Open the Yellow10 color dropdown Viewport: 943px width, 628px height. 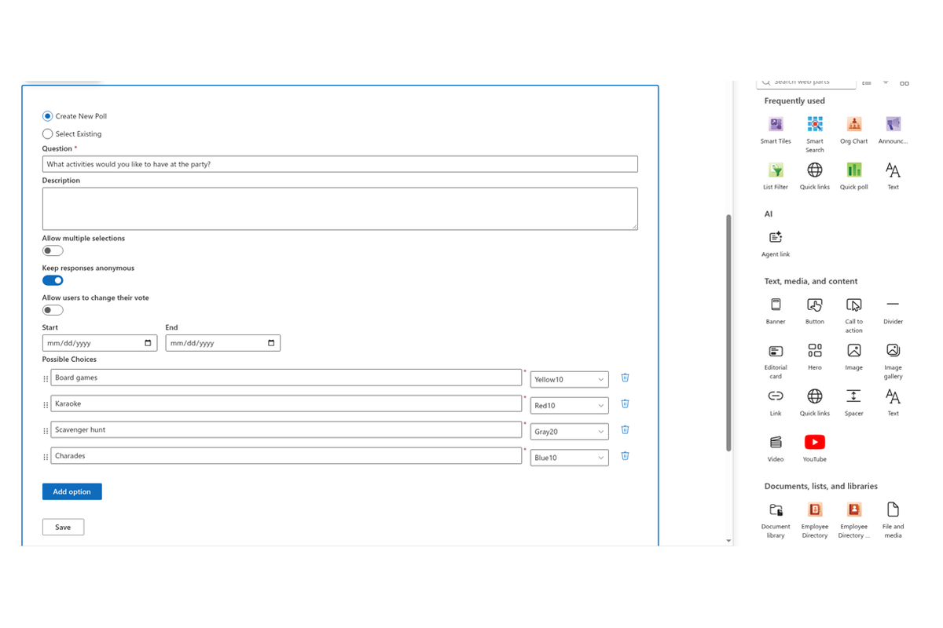click(x=569, y=379)
